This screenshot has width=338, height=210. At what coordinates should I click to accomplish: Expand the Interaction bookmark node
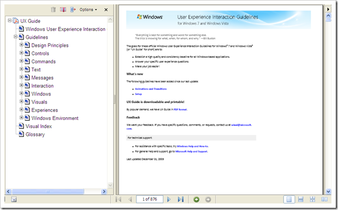21,85
